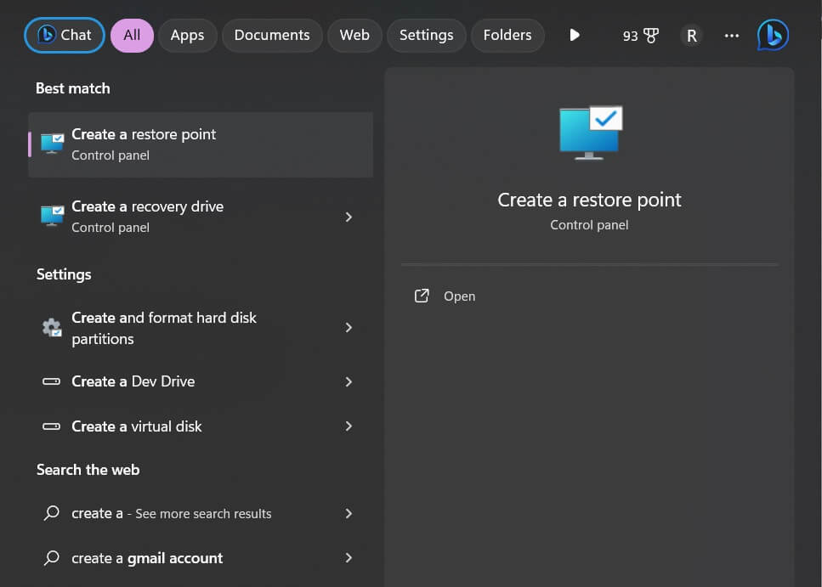
Task: Click the open-in-new-window icon beside Open
Action: (x=422, y=296)
